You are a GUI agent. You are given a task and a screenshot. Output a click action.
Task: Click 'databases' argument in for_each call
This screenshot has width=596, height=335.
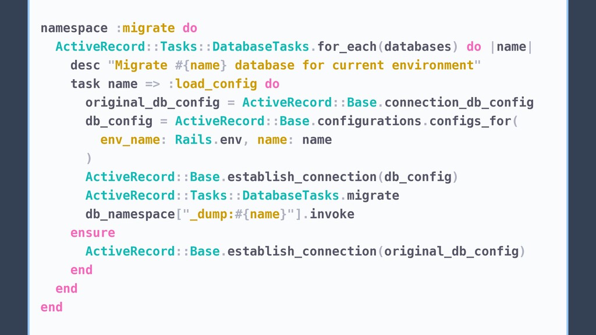click(417, 47)
